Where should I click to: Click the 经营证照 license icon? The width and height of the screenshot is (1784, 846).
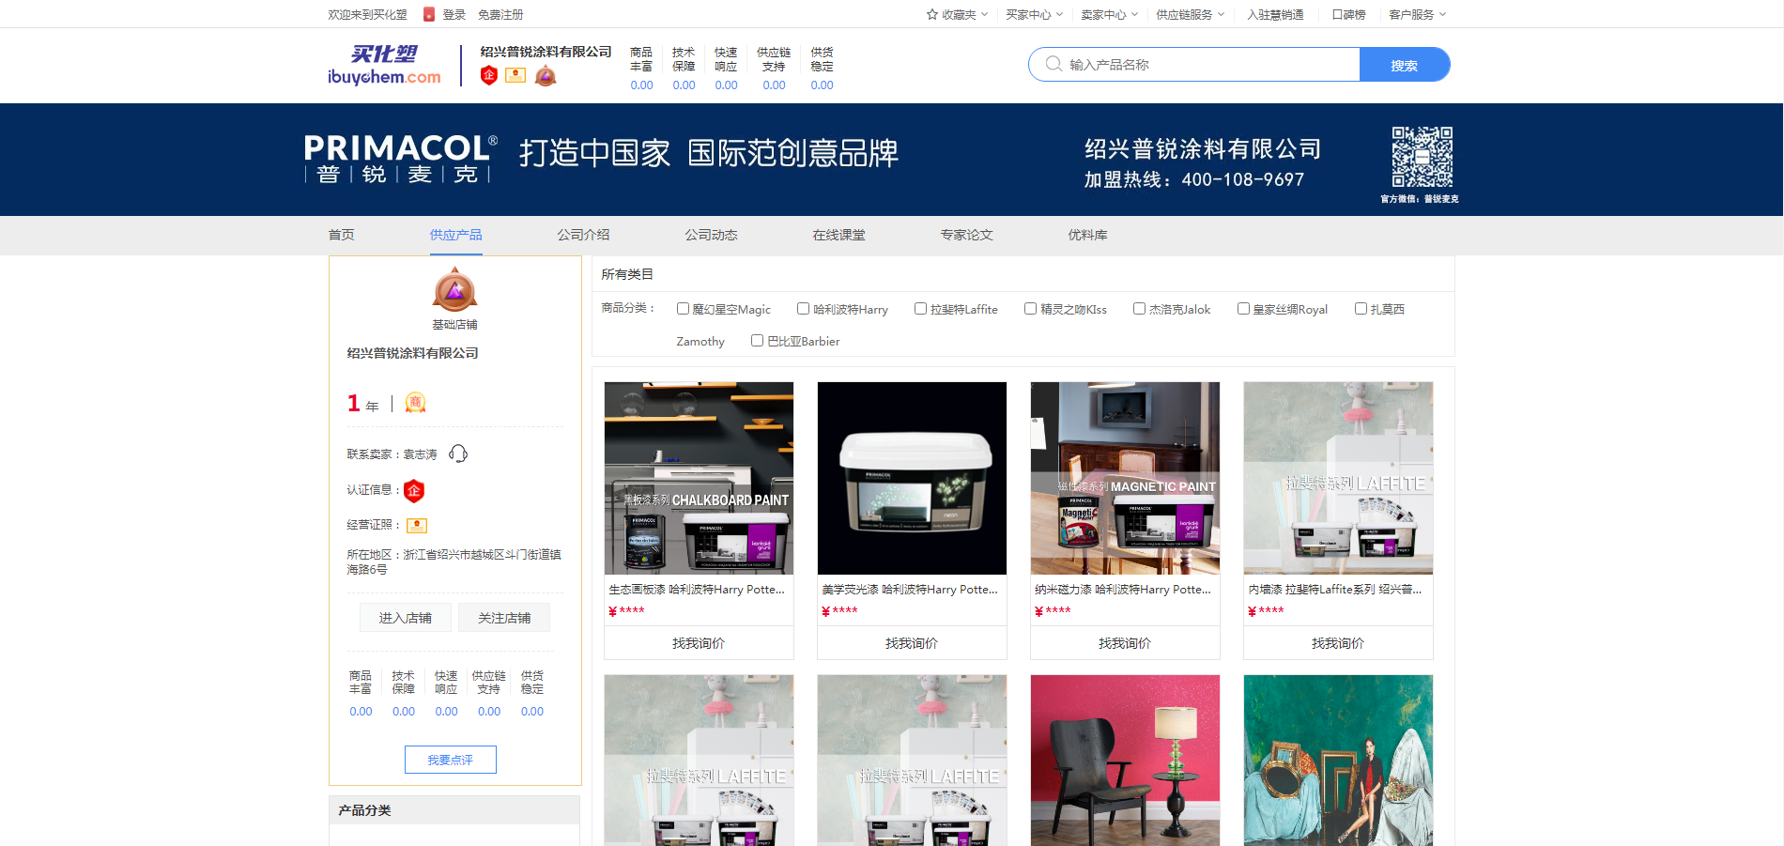pos(417,525)
